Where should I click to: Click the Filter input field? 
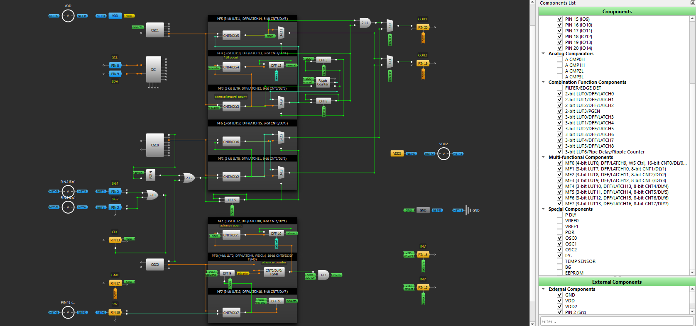[x=617, y=321]
